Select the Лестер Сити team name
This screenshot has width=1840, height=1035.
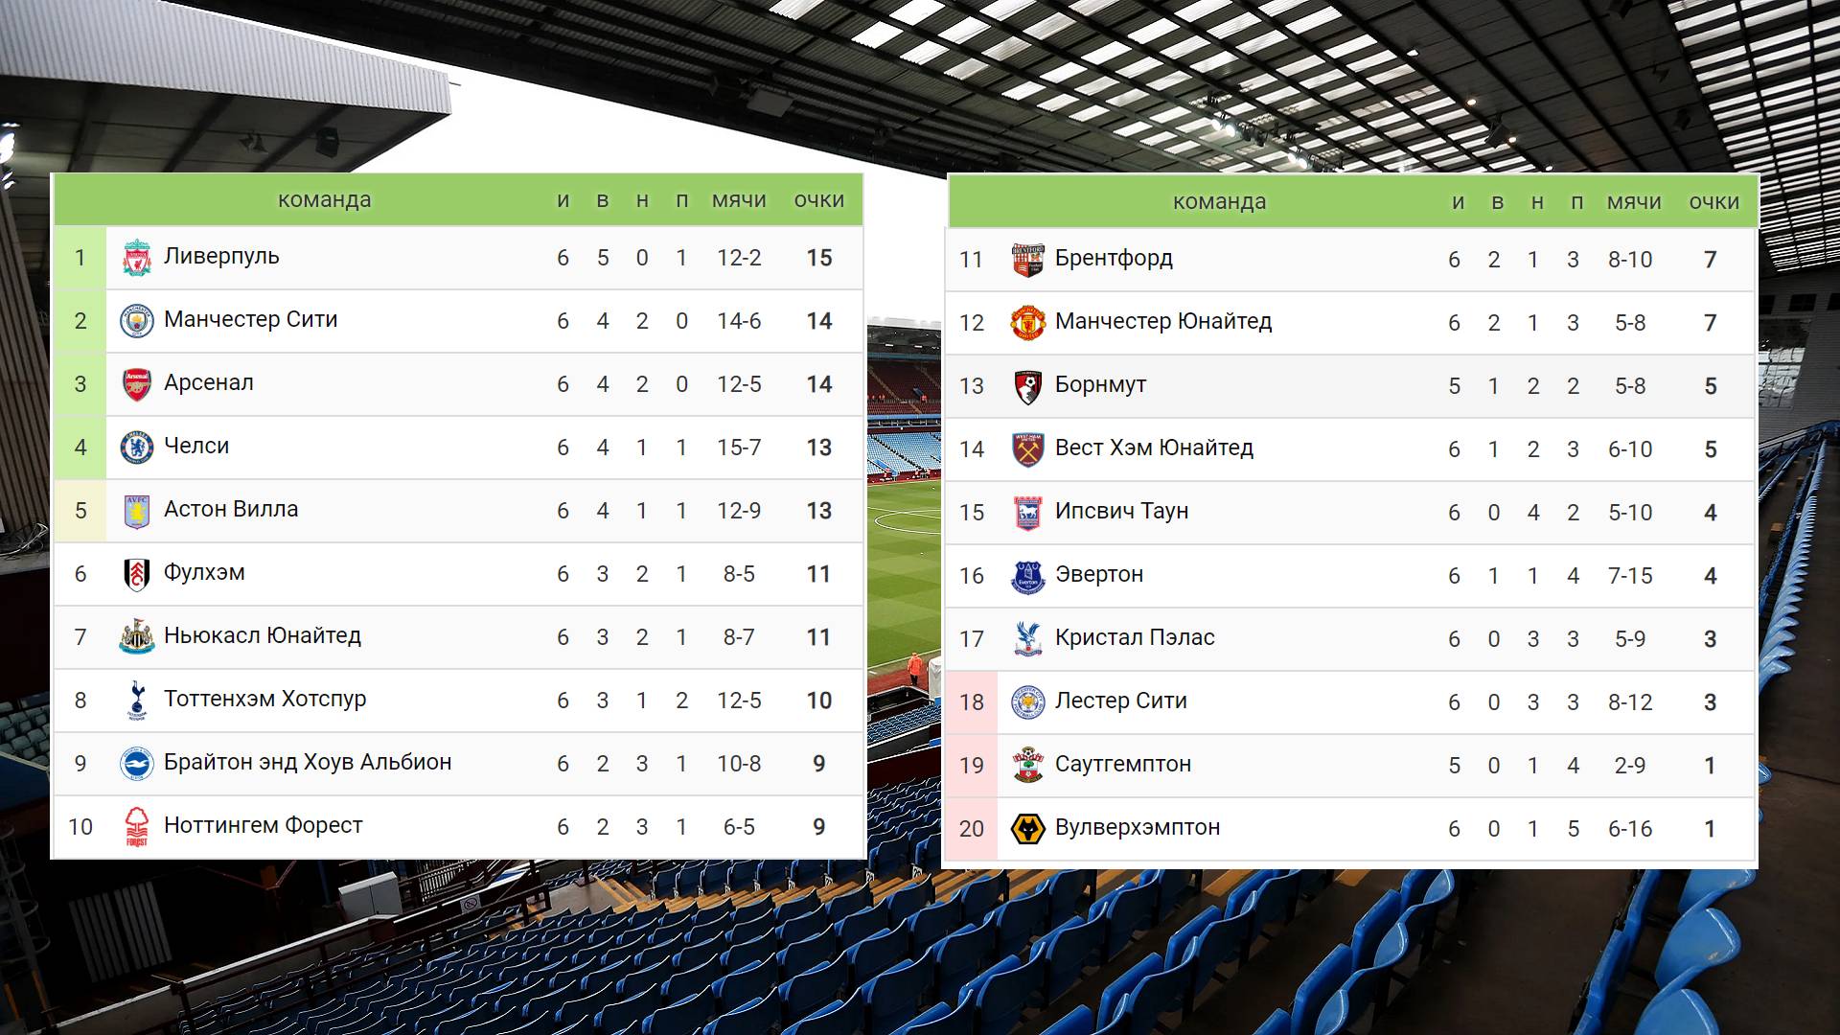point(1120,701)
